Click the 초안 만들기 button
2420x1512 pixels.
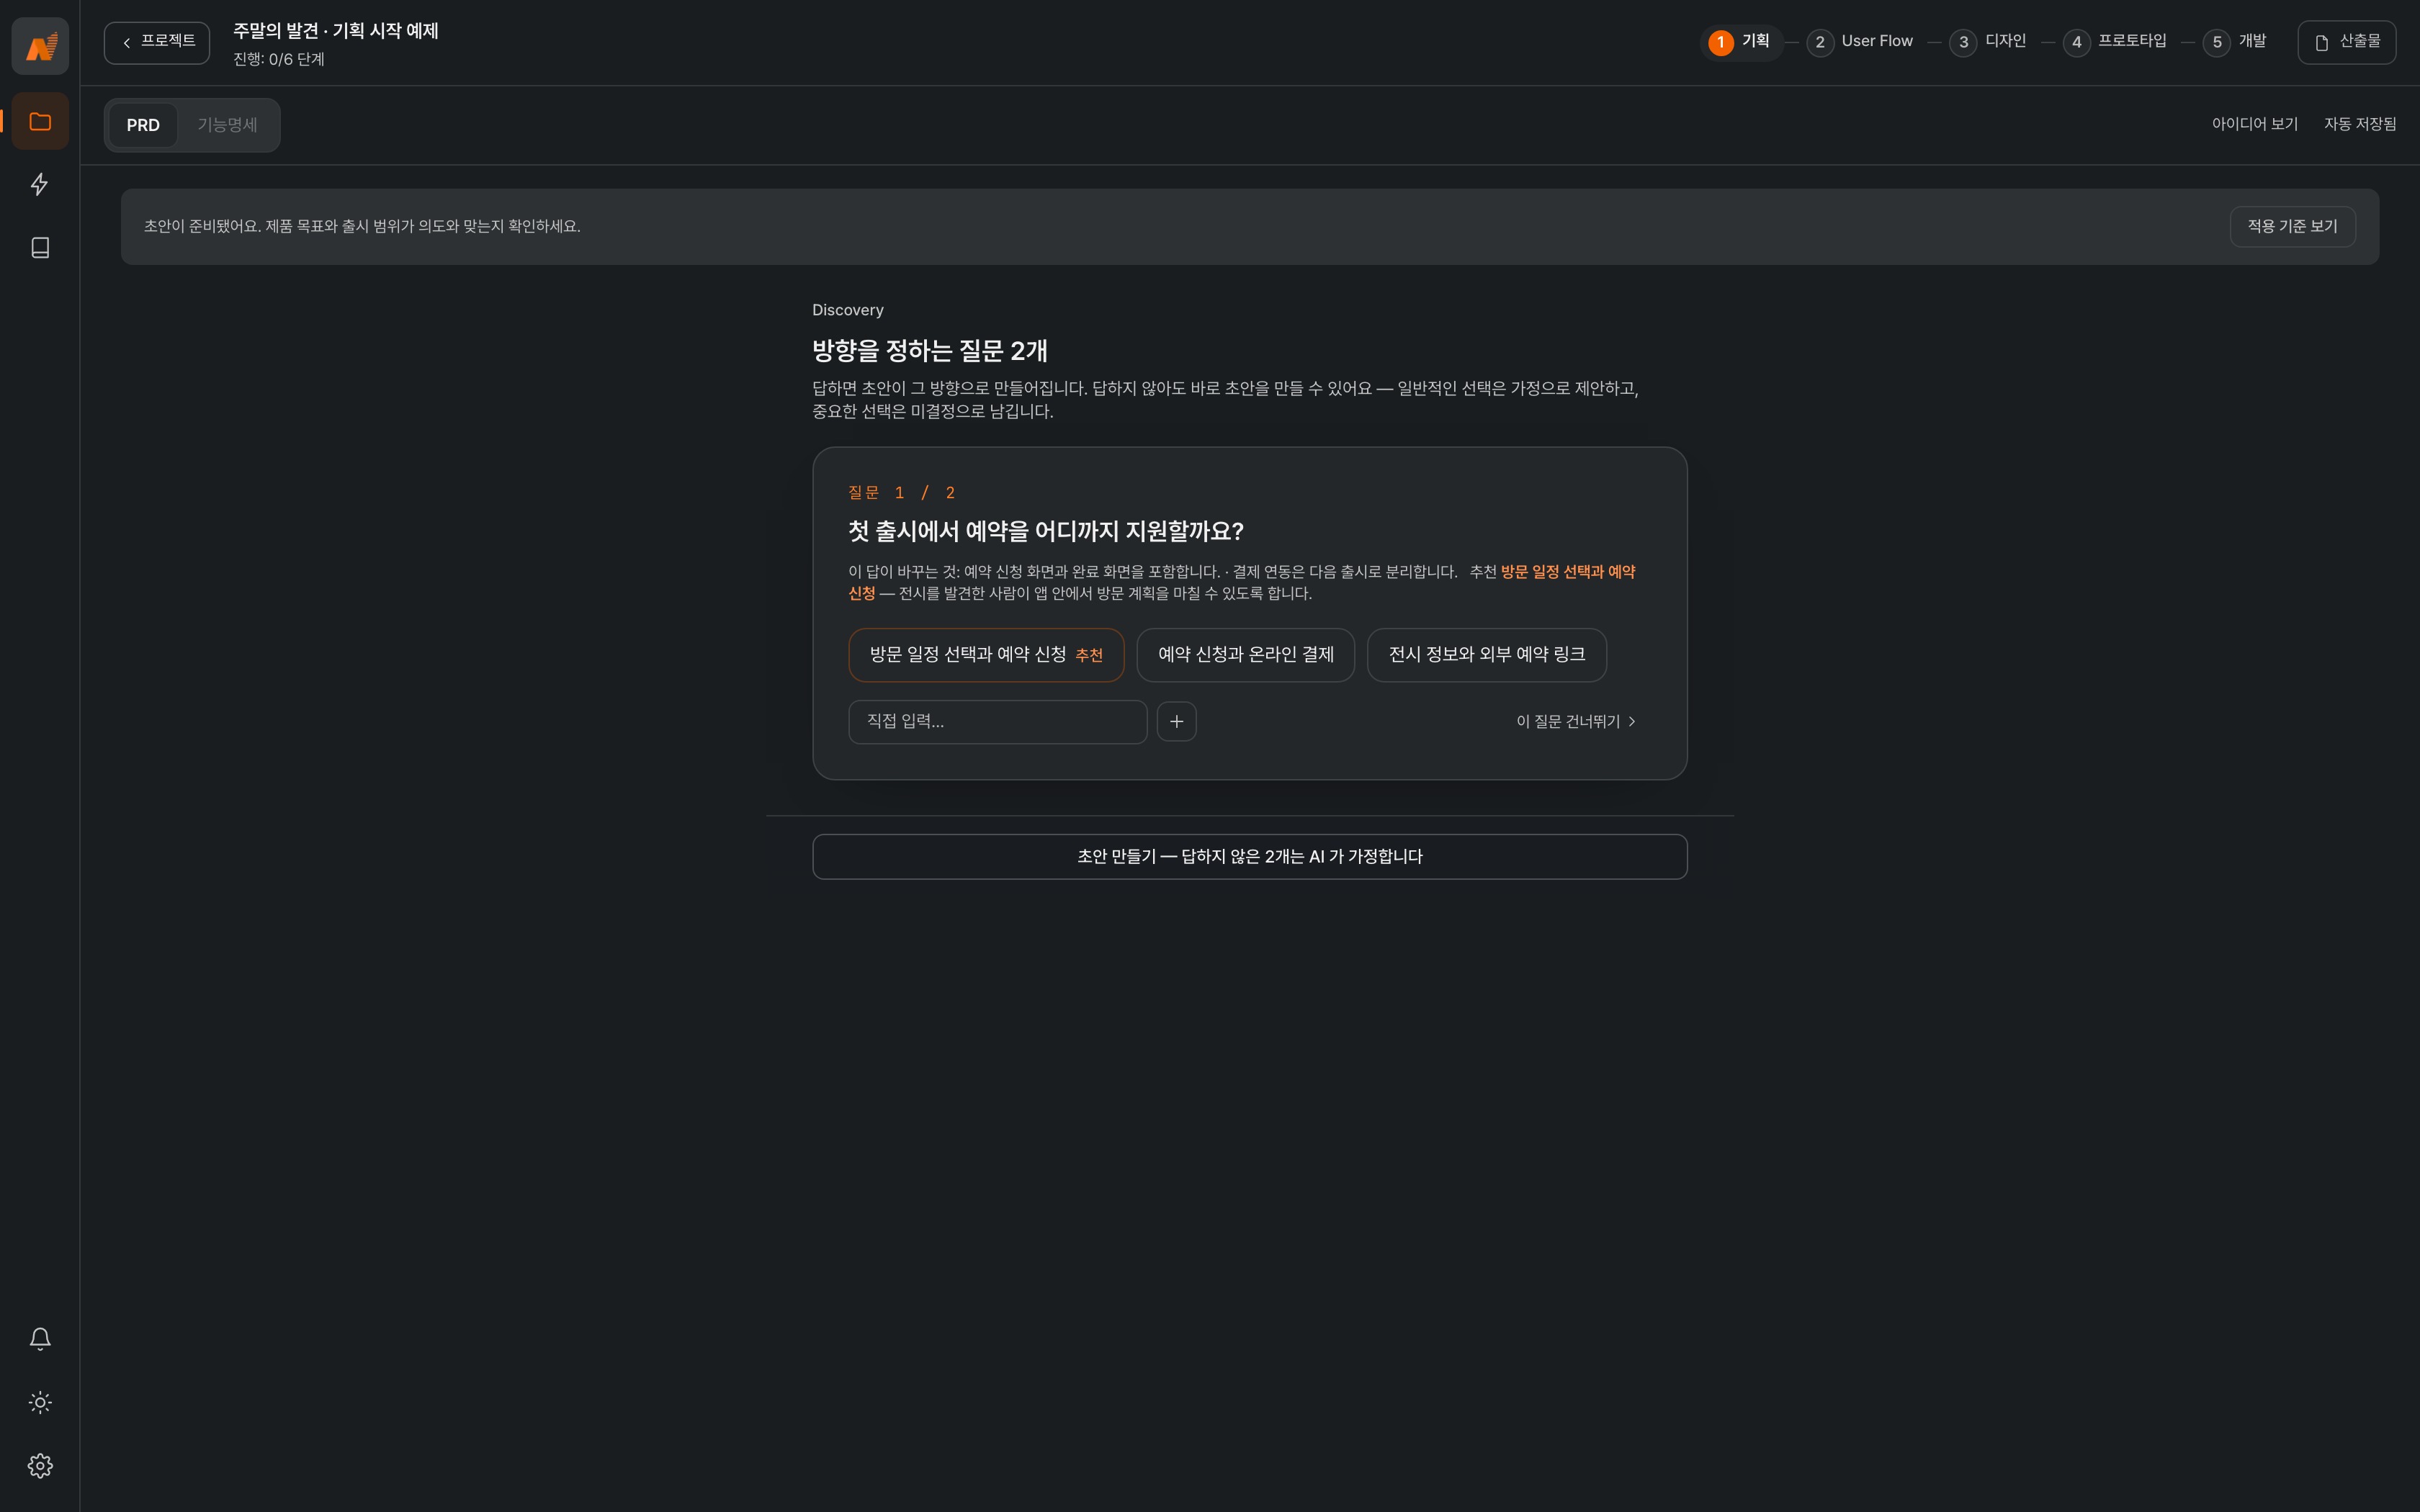(x=1249, y=857)
